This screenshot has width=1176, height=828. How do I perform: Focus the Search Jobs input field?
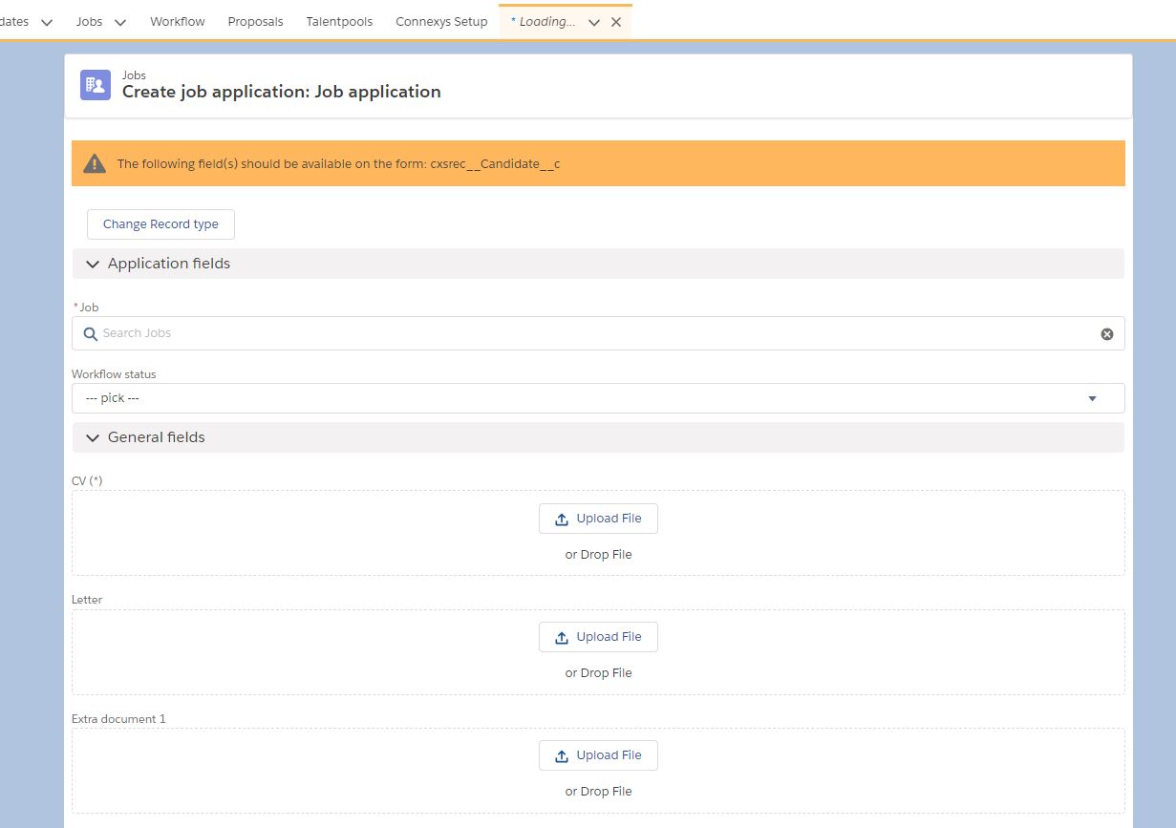598,333
